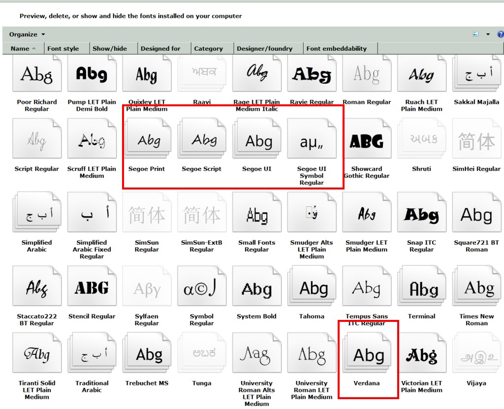
Task: Select the Snap ITC Regular font
Action: tap(422, 212)
